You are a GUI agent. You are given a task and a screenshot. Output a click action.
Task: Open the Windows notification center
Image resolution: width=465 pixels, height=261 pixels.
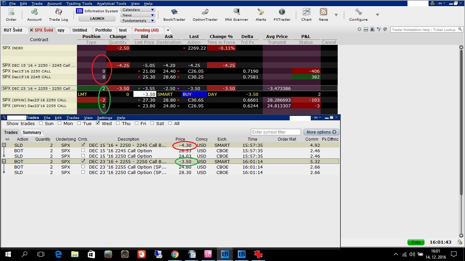tap(453, 254)
